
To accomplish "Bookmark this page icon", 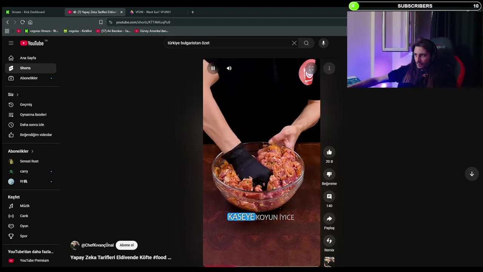I will coord(101,22).
